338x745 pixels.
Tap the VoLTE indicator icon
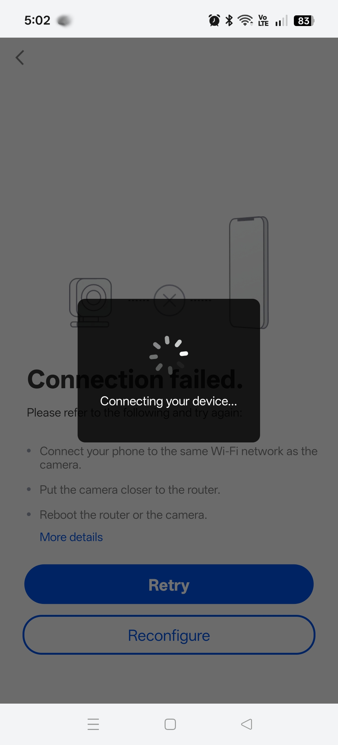263,21
